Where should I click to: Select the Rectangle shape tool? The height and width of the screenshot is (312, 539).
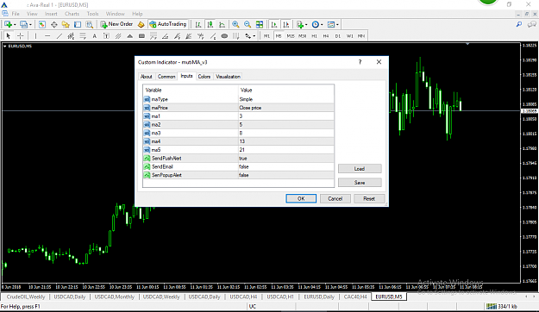(141, 35)
